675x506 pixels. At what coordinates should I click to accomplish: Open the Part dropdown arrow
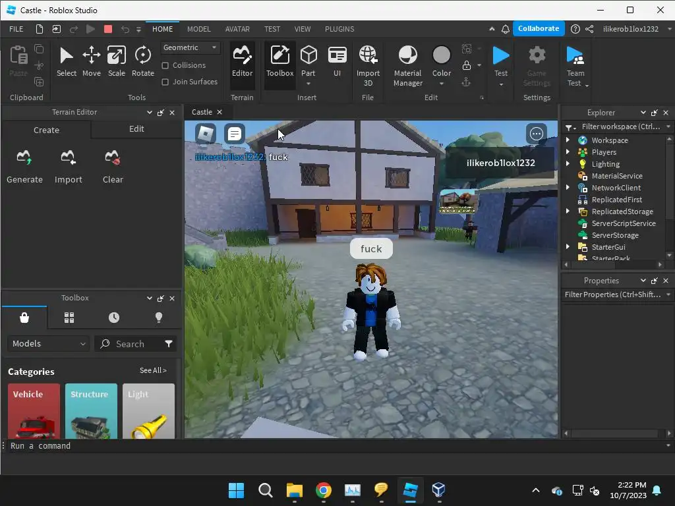tap(308, 84)
